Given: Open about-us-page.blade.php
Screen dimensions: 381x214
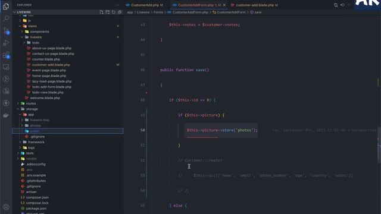Looking at the screenshot, I should tap(52, 48).
